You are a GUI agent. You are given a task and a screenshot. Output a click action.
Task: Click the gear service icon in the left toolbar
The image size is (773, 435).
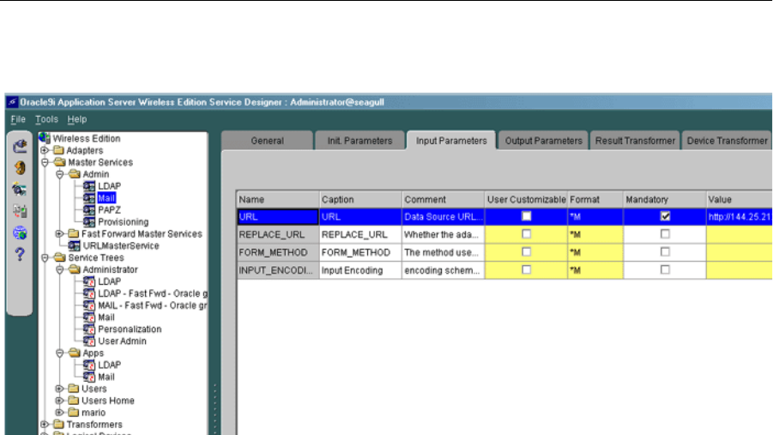[x=20, y=190]
